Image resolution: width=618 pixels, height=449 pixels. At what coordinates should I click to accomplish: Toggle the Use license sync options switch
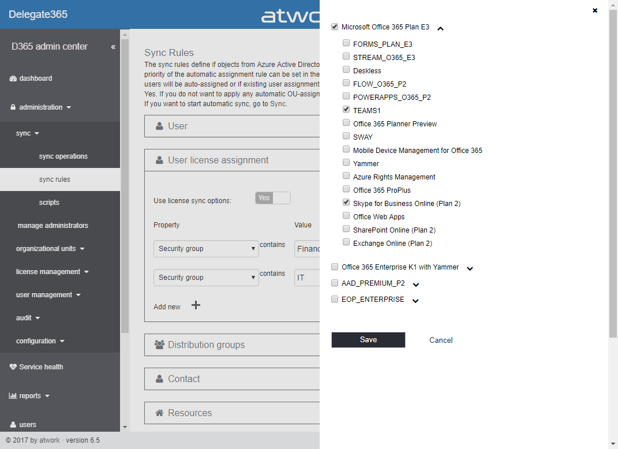pos(272,198)
